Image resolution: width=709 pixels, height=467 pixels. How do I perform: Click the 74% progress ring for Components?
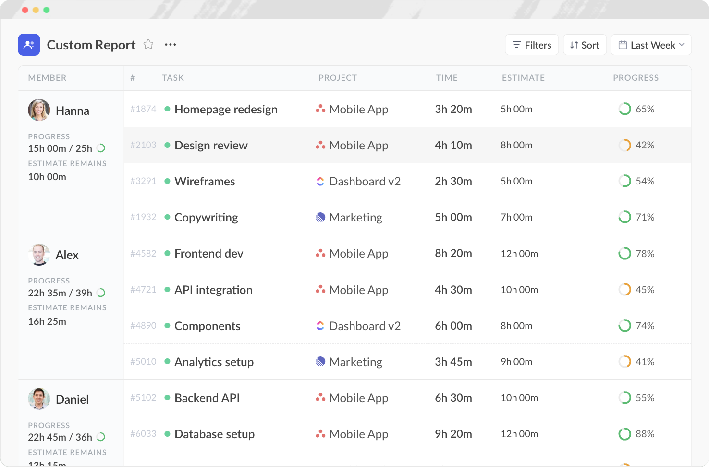tap(624, 326)
